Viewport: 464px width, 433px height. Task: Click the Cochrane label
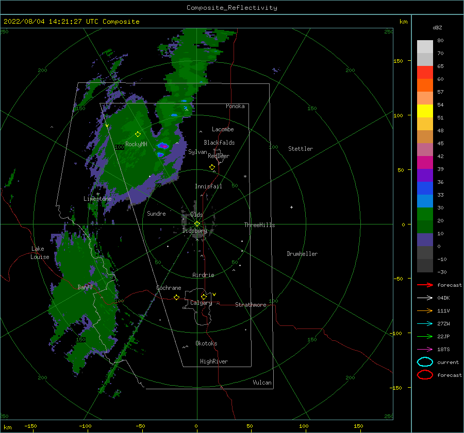(169, 288)
